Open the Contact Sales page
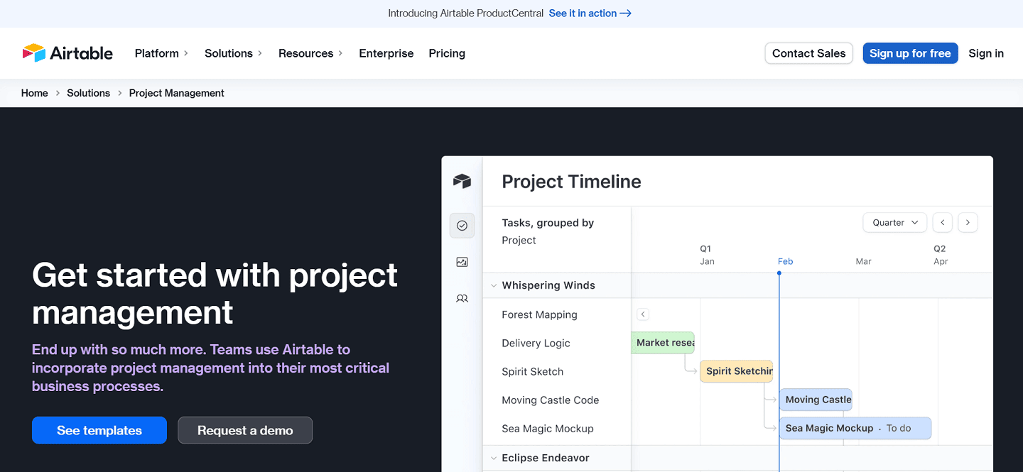 pos(808,53)
